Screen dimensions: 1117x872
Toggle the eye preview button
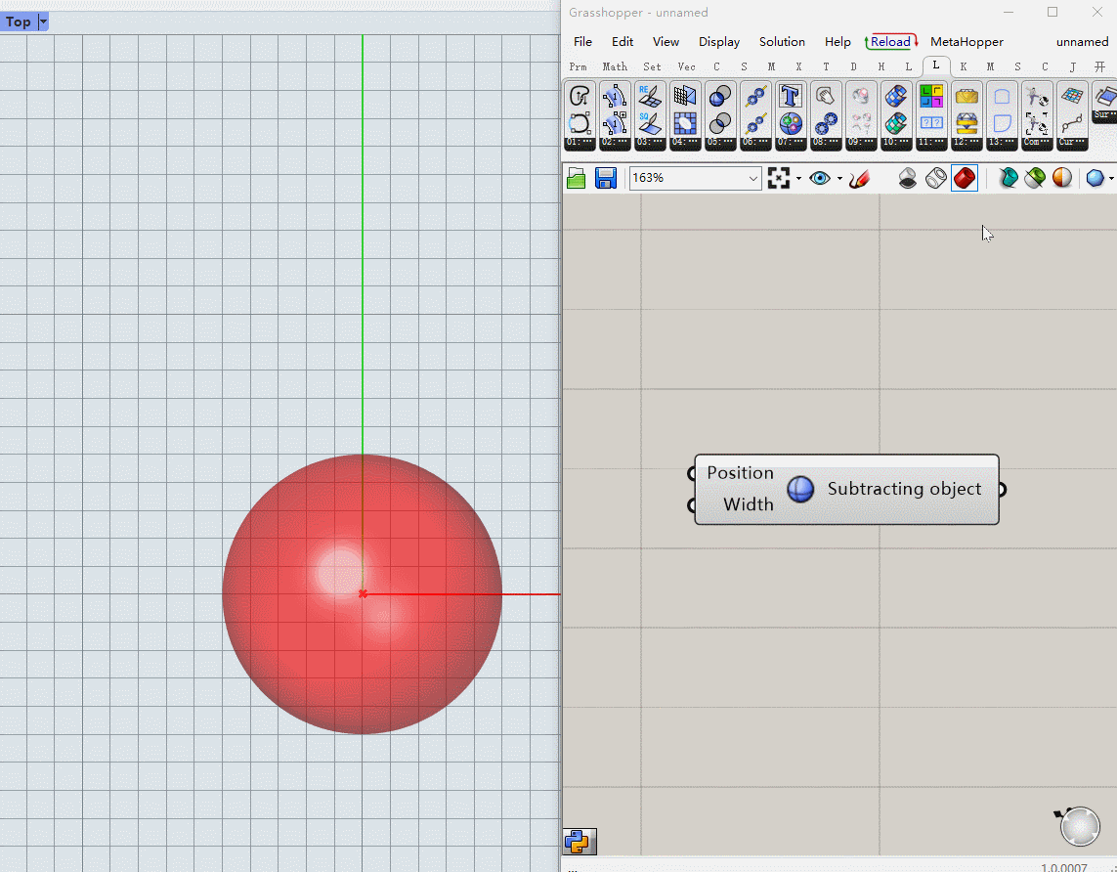click(x=820, y=178)
